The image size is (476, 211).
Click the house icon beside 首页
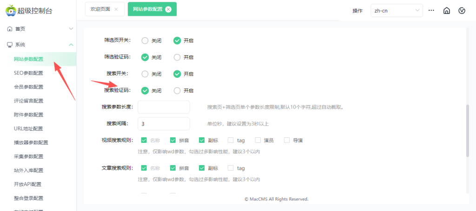10,29
